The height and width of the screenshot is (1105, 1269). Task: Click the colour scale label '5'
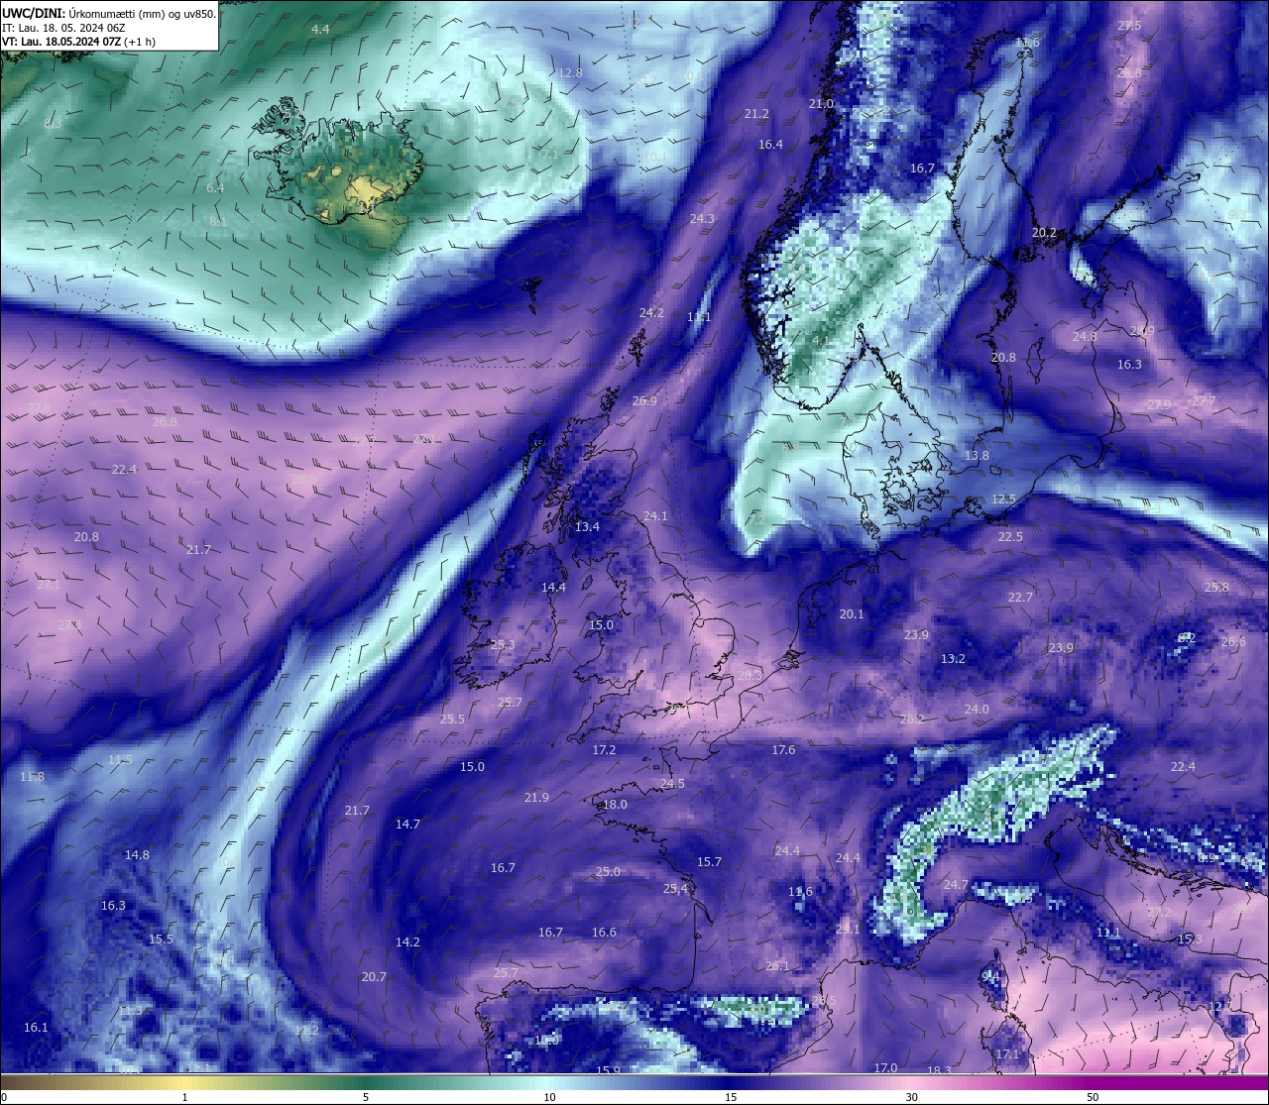[x=366, y=1096]
